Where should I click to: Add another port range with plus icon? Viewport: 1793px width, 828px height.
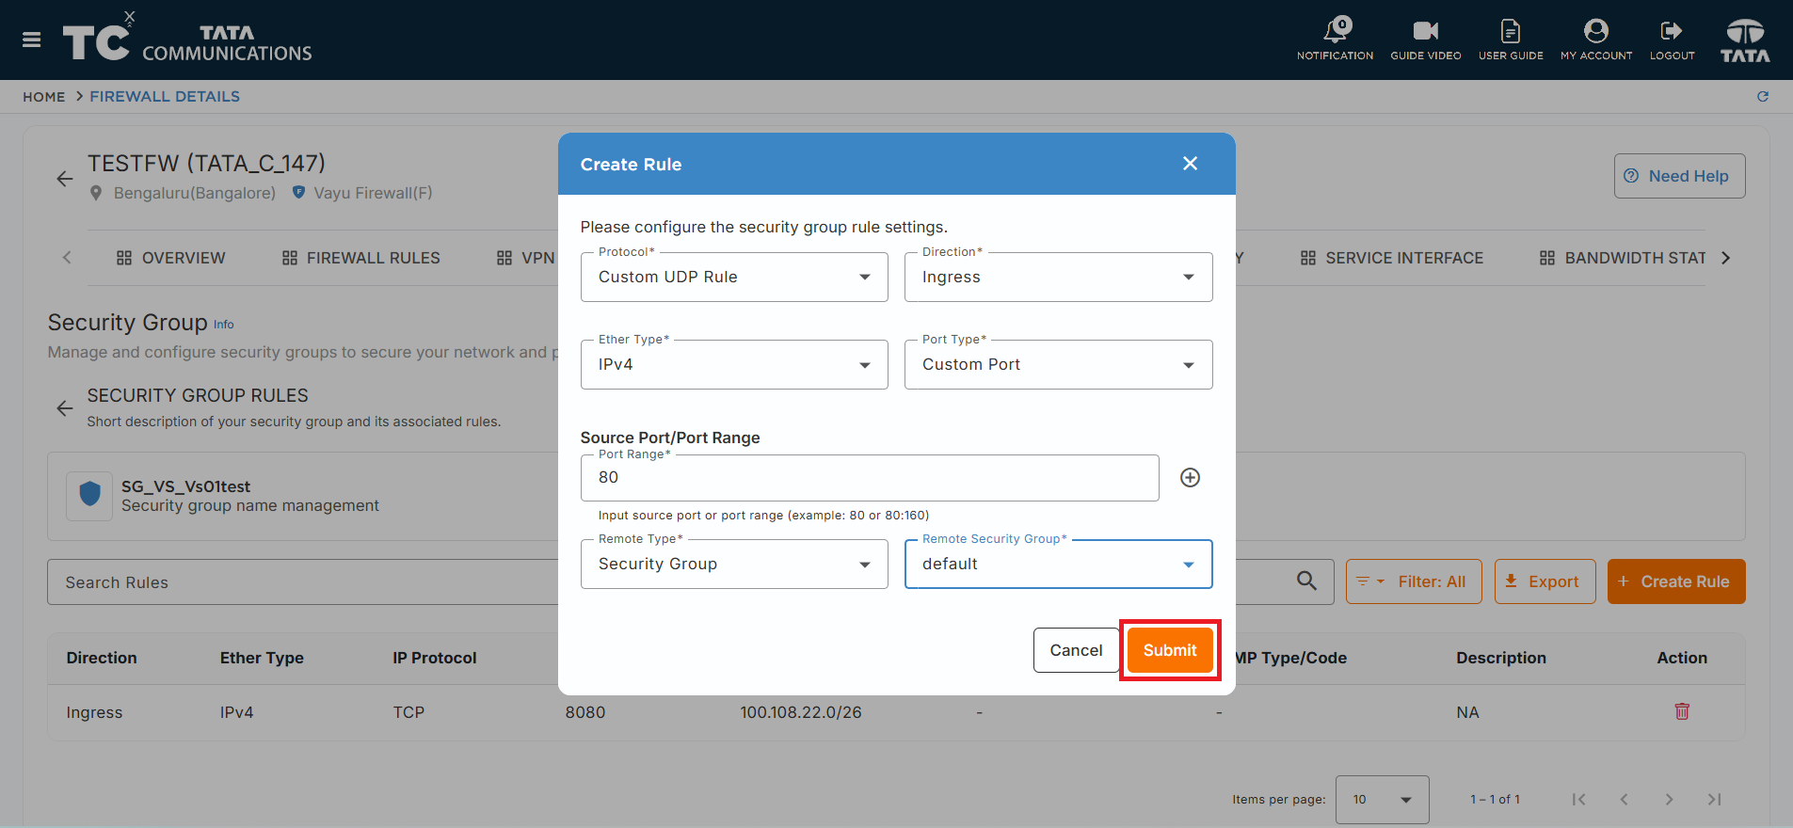point(1190,478)
